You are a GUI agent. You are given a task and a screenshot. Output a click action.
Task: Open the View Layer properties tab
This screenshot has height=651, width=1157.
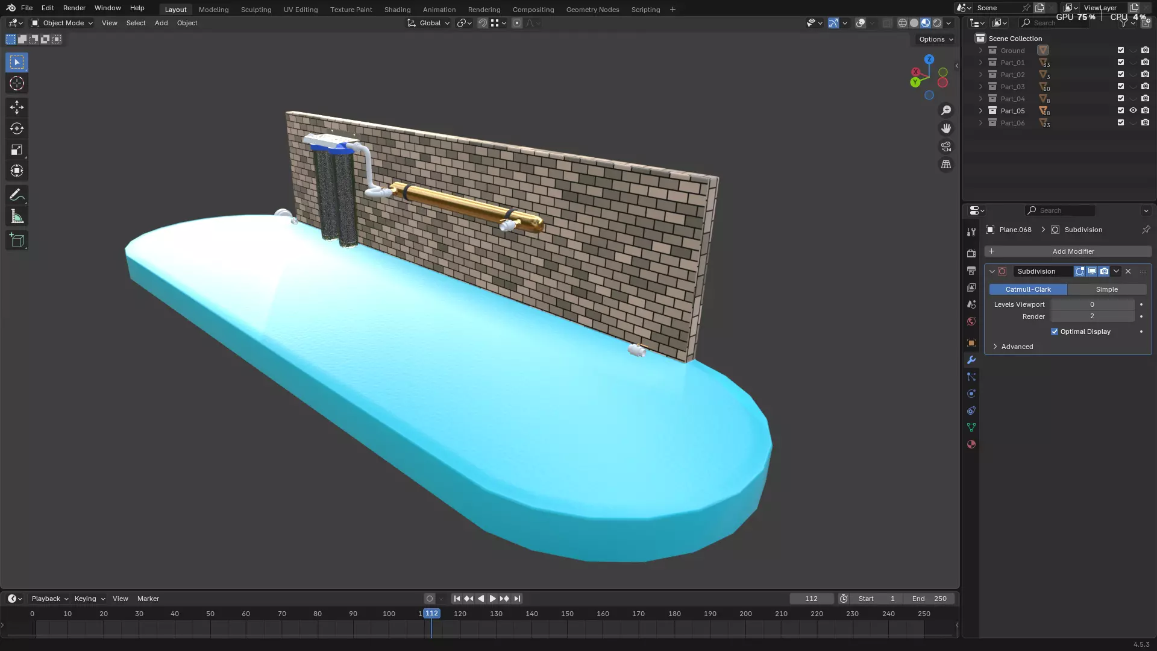(971, 288)
